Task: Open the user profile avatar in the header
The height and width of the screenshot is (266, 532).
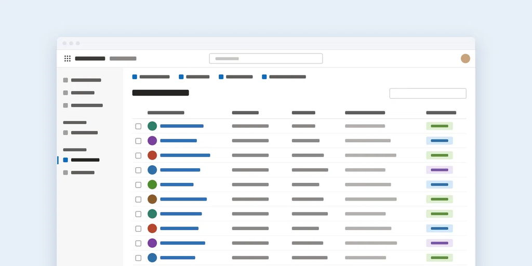Action: tap(465, 58)
